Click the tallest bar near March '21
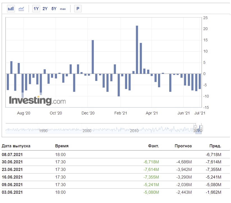 tap(137, 50)
